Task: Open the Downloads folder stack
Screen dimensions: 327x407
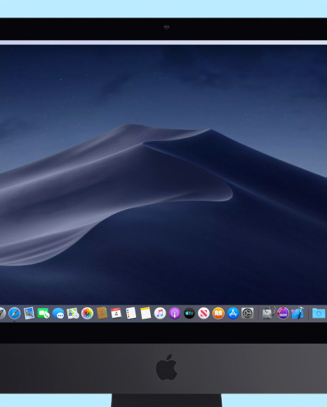Action: click(x=319, y=313)
